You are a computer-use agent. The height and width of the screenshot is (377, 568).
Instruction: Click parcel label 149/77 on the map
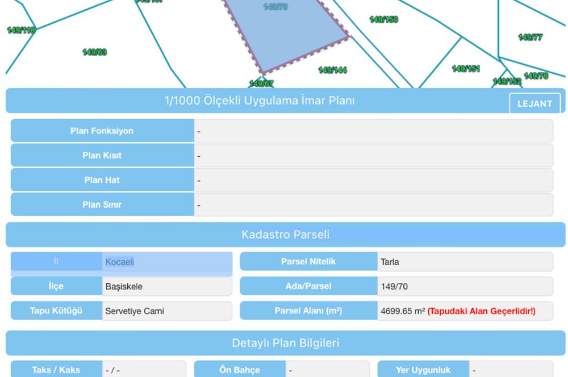531,37
